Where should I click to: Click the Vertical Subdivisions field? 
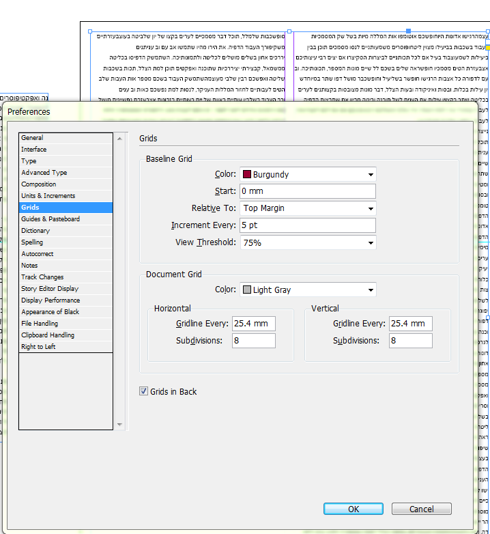tap(411, 341)
